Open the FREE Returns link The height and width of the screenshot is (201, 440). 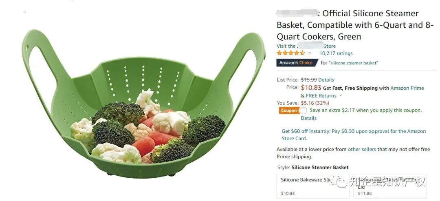tap(321, 96)
